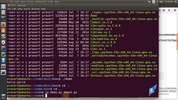Launch Sublime Text from the dock
Viewport: 178px width, 100px height.
[3, 66]
